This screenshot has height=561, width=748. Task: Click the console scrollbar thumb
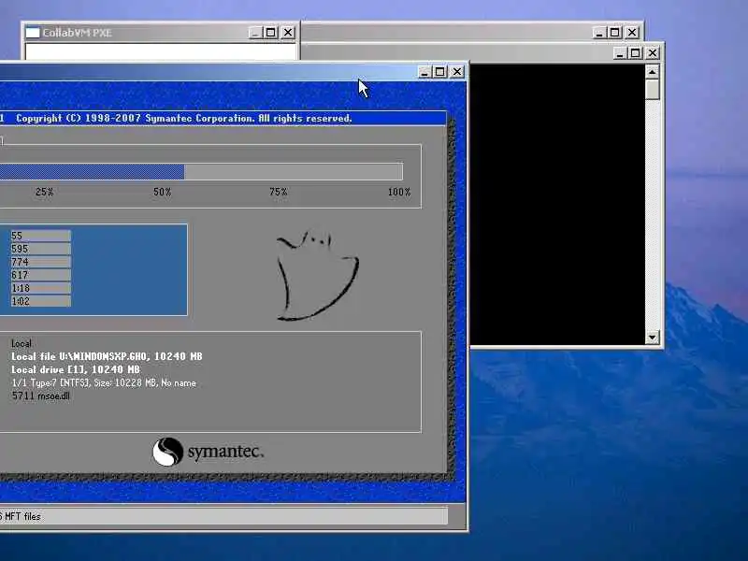[652, 89]
